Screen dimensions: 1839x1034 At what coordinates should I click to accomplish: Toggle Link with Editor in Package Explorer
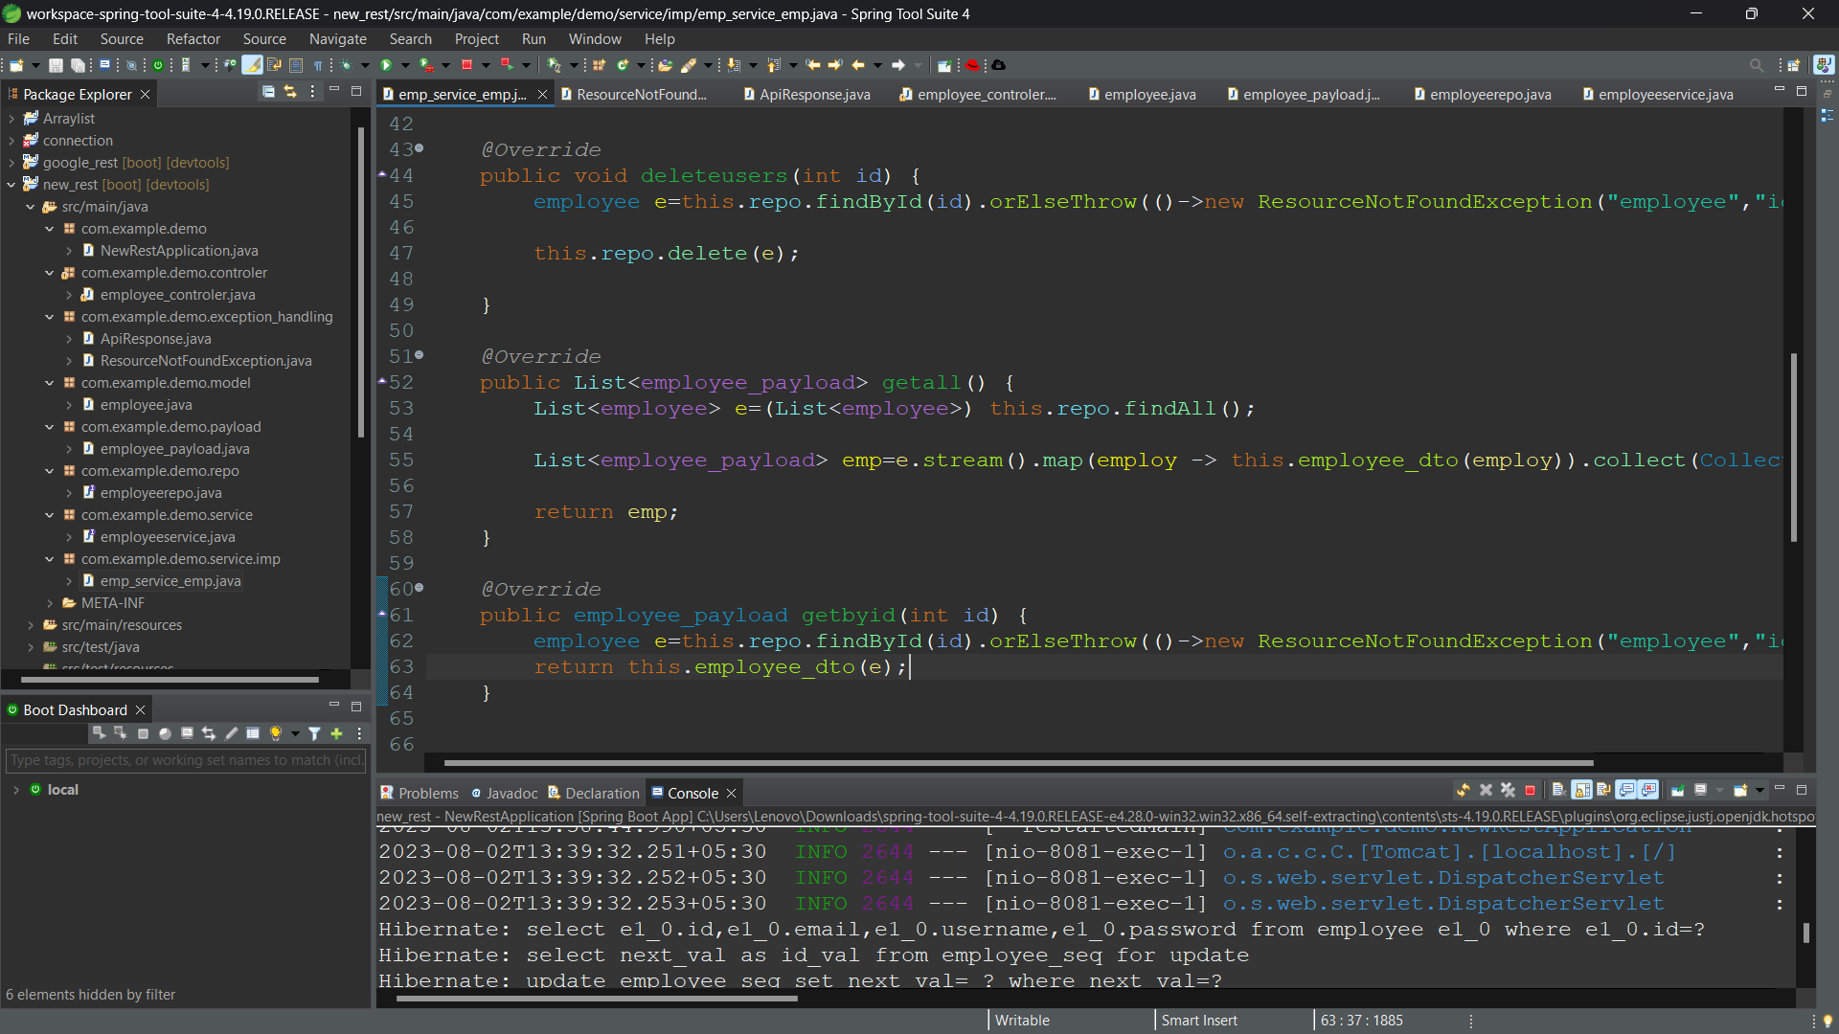pyautogui.click(x=289, y=92)
